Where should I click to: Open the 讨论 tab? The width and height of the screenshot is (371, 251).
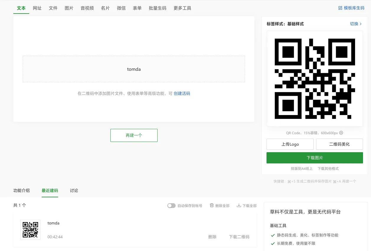click(x=74, y=191)
